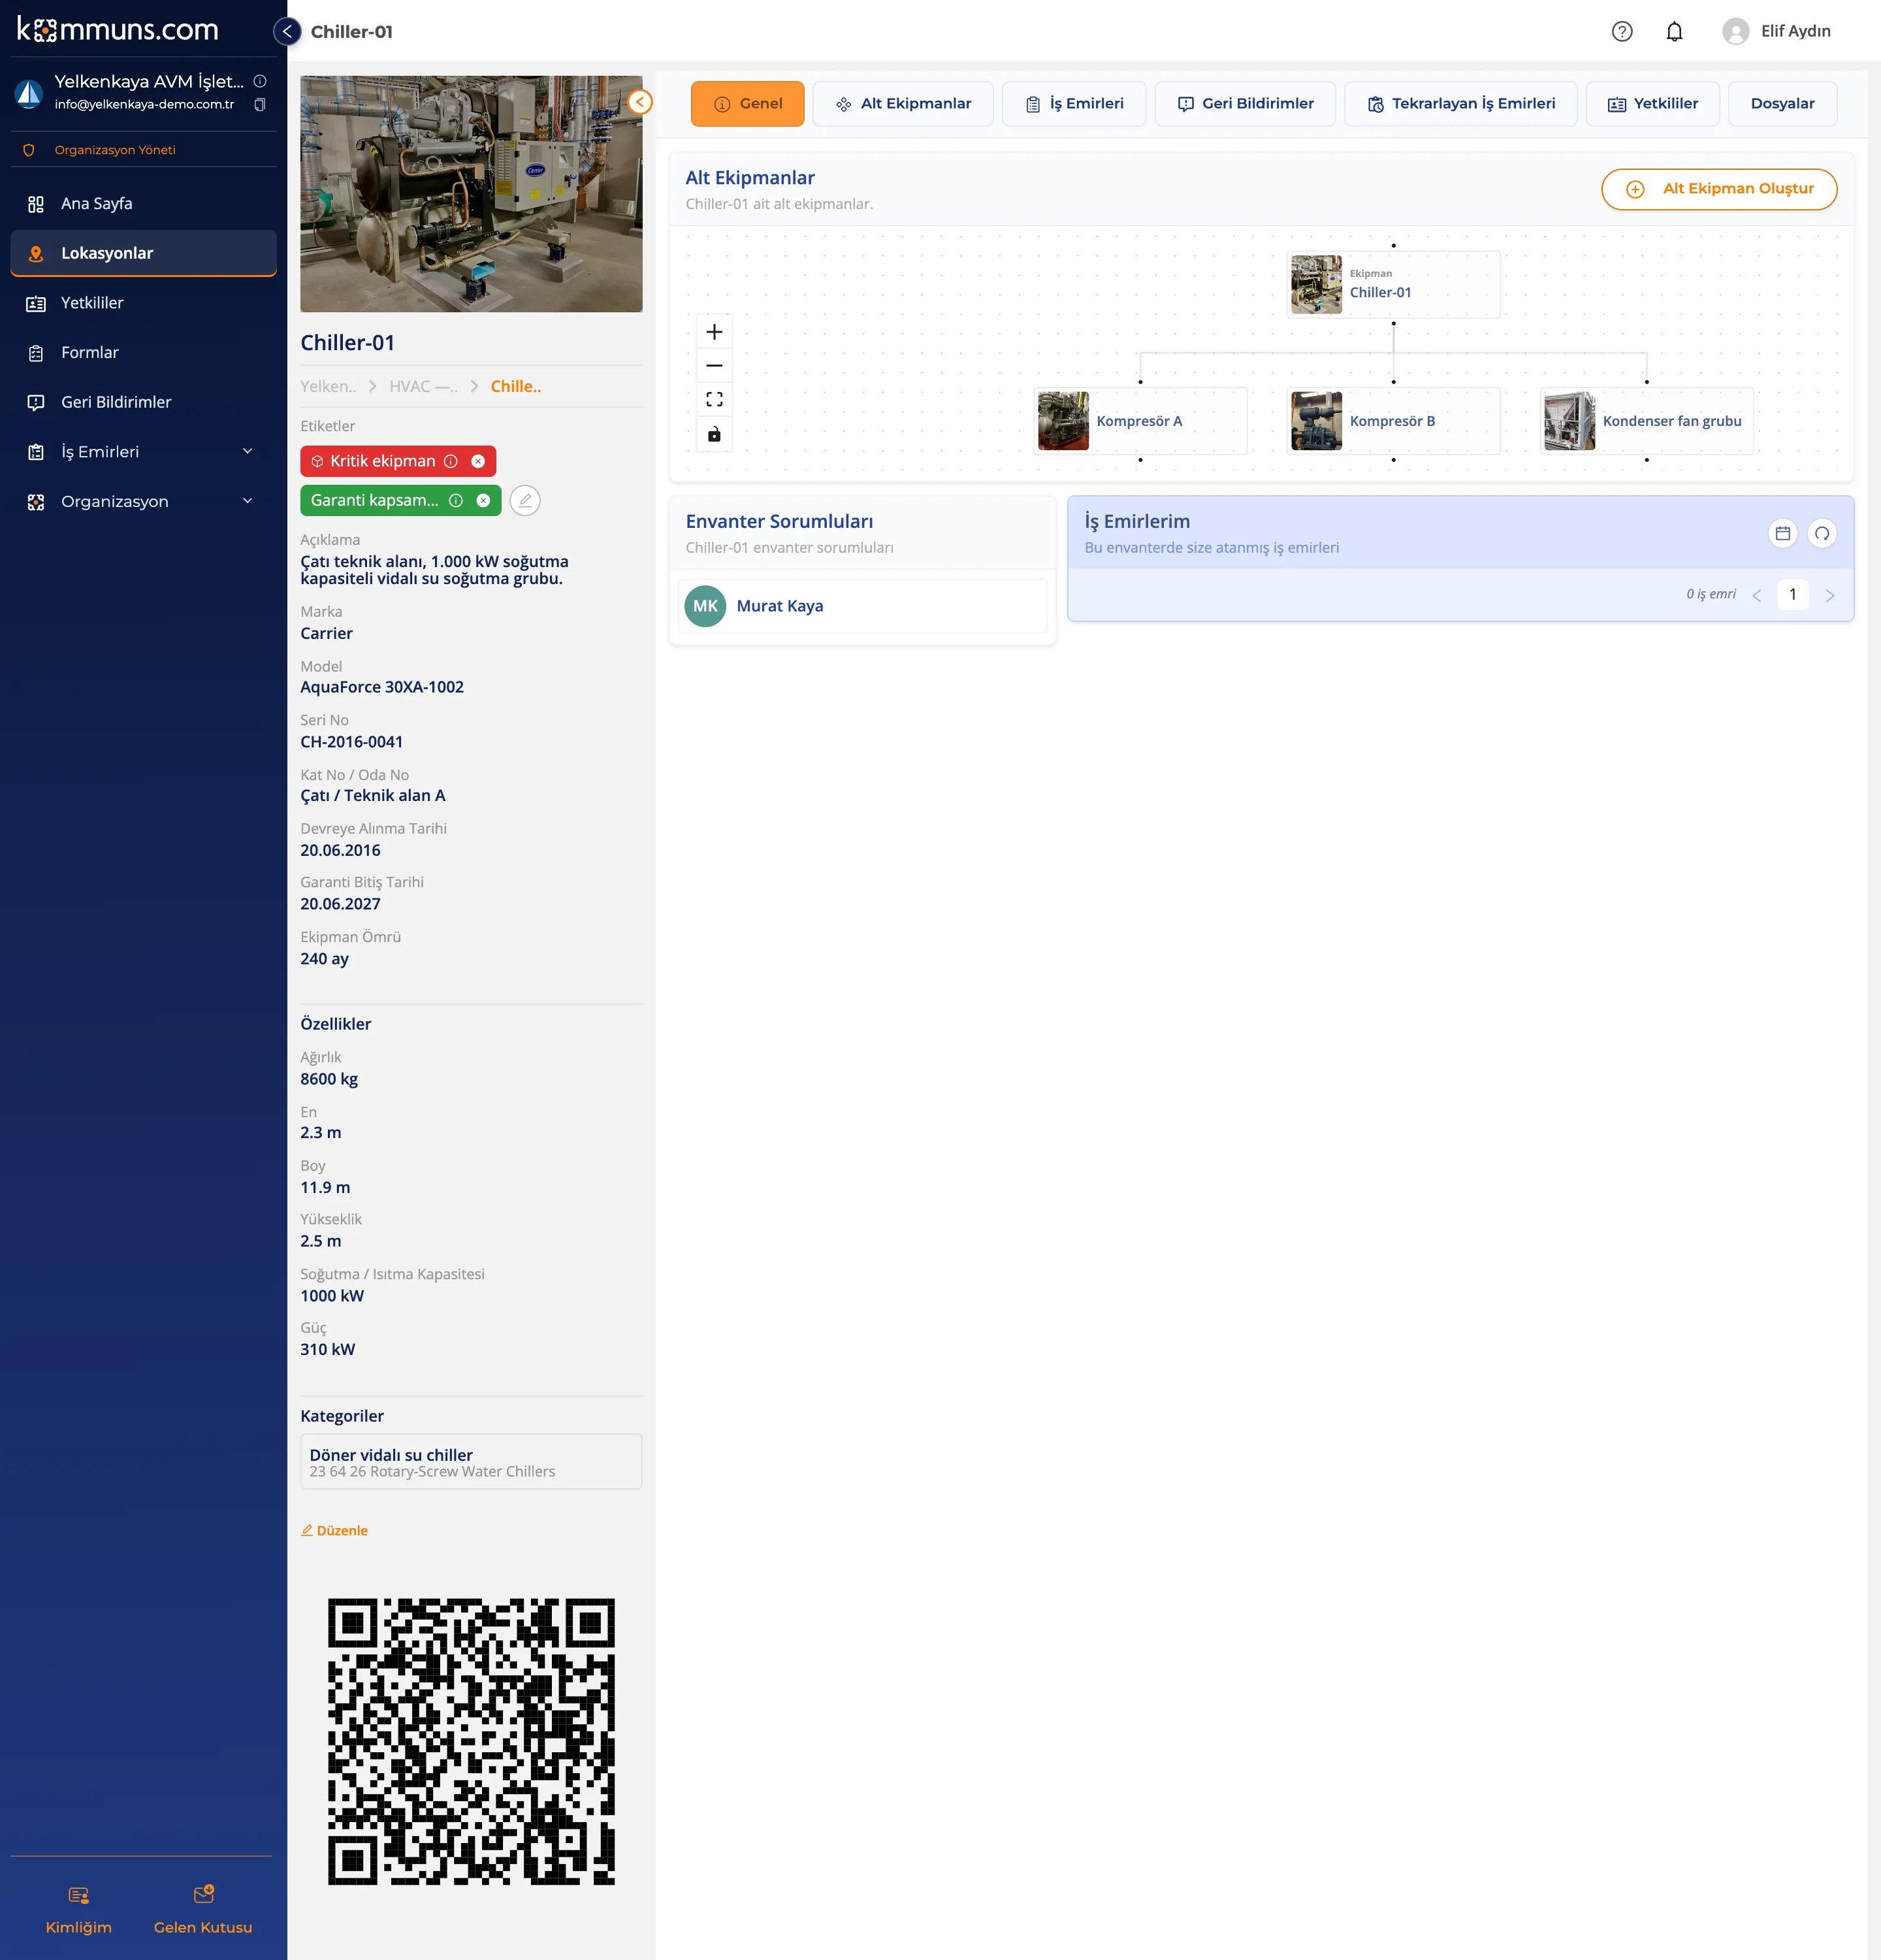Open the Chiller-01 equipment photo
Image resolution: width=1881 pixels, height=1960 pixels.
coord(471,194)
